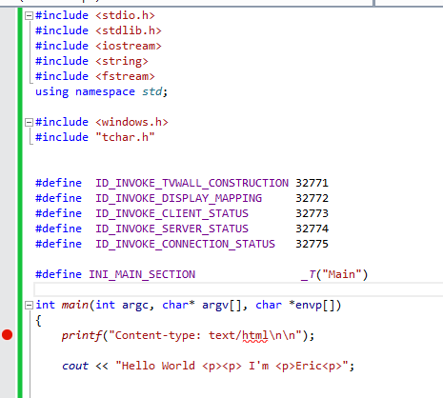Click the value 32771
This screenshot has height=398, width=443.
pos(312,183)
